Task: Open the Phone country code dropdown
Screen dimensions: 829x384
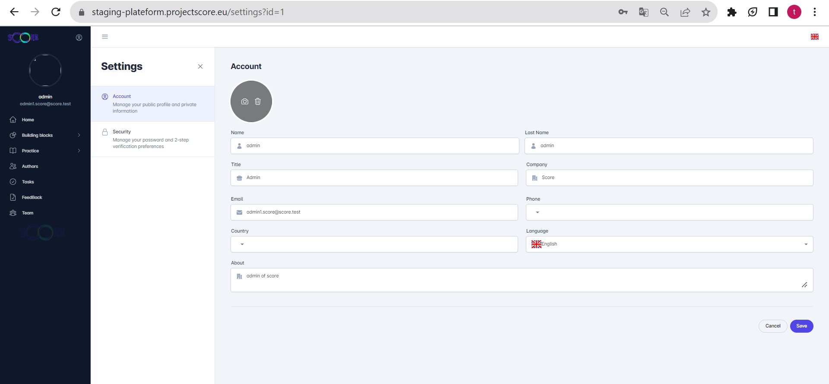Action: point(538,212)
